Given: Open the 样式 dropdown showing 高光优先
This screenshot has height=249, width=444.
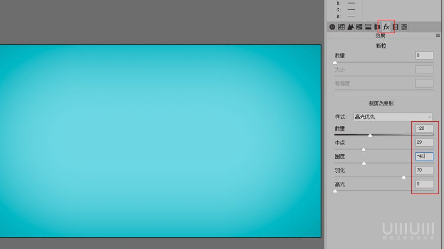Looking at the screenshot, I should click(x=393, y=117).
